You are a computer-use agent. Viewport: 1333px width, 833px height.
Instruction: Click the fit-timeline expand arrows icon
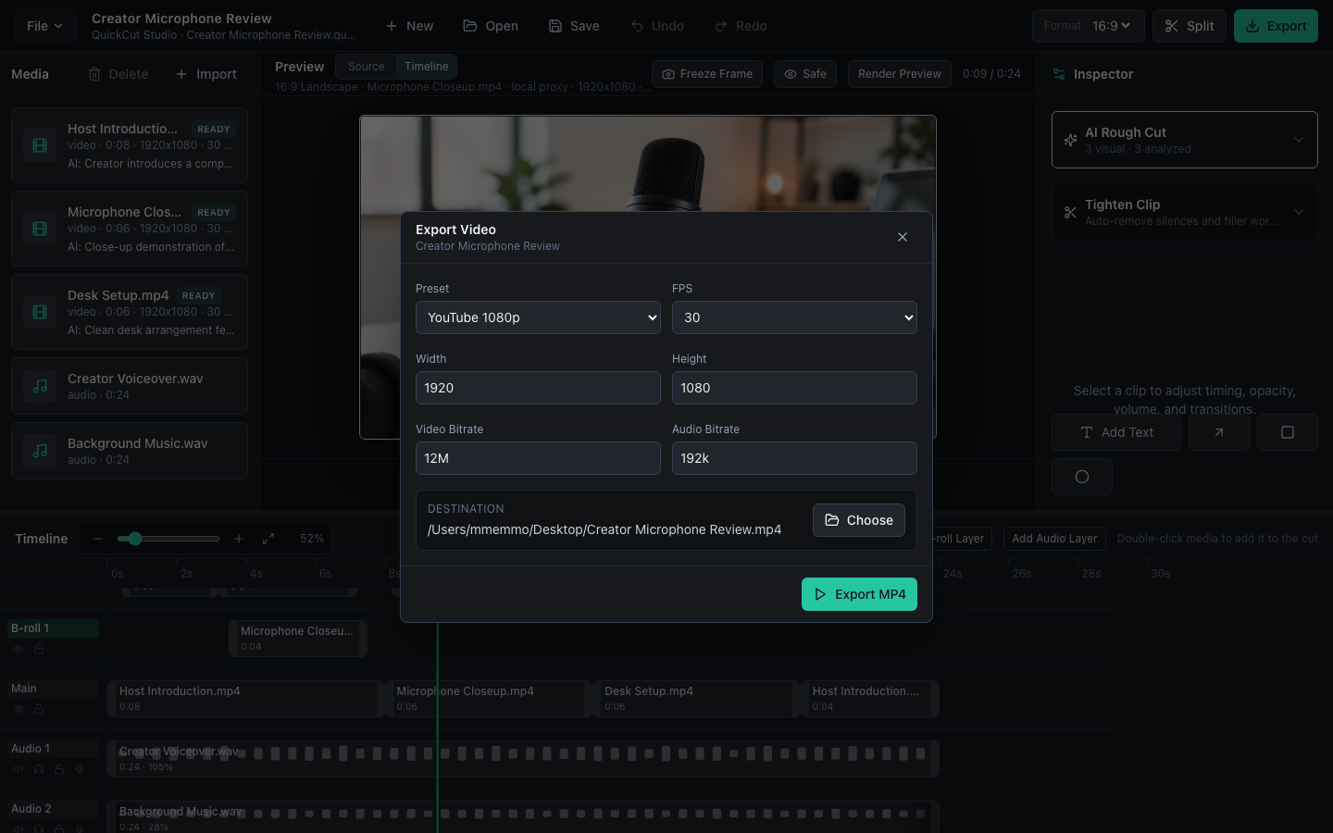[268, 539]
